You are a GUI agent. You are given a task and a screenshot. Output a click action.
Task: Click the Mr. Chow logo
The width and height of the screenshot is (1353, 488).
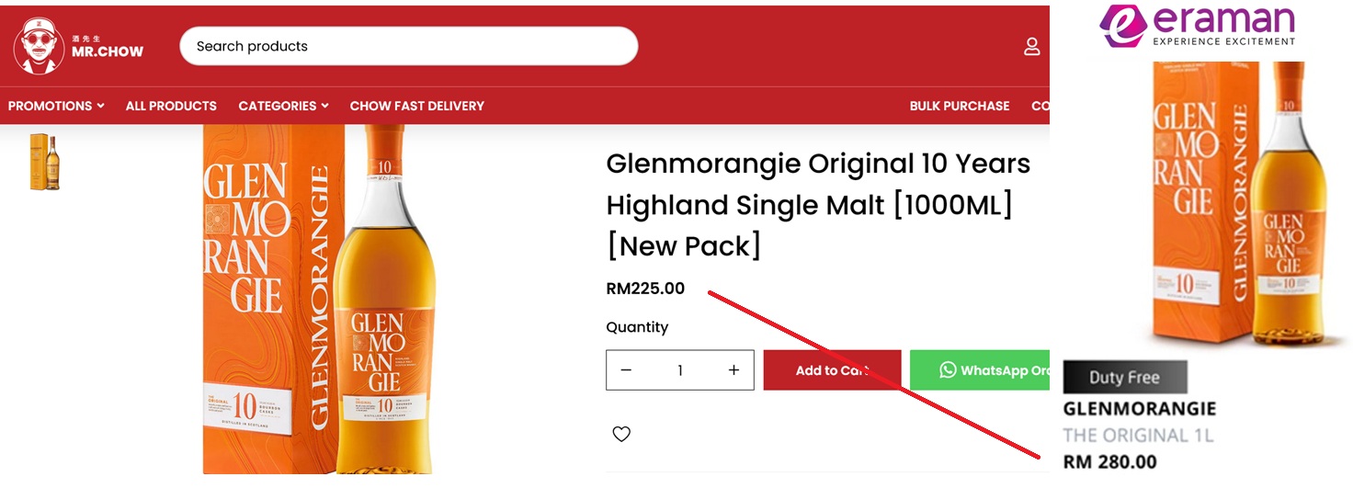(79, 47)
